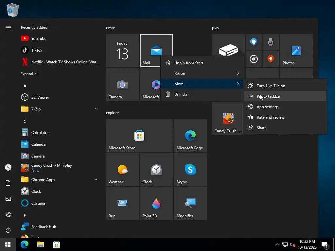Open the Weather tile

(122, 170)
